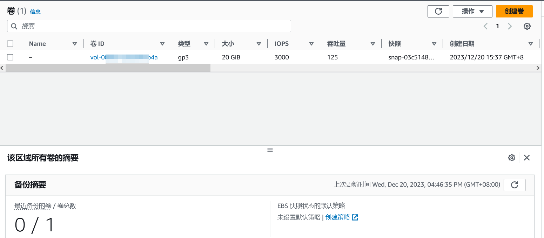Refresh the 备份摘要 backup summary
The height and width of the screenshot is (238, 544).
[x=515, y=185]
